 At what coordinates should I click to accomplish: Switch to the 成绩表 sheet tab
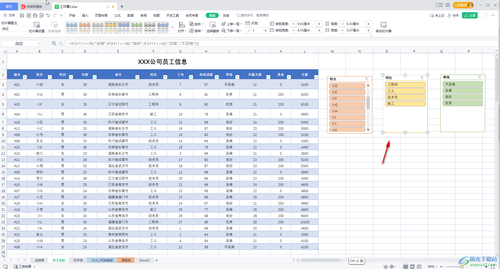40,260
